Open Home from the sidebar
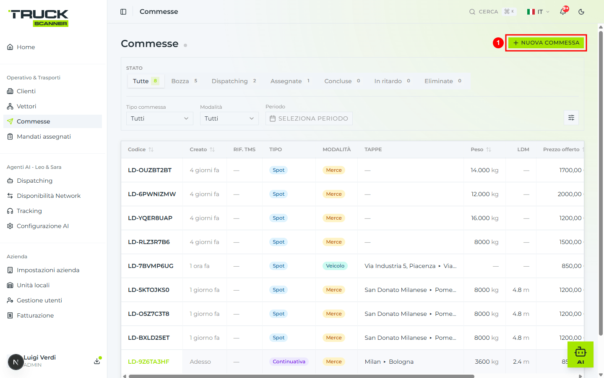 (x=52, y=47)
